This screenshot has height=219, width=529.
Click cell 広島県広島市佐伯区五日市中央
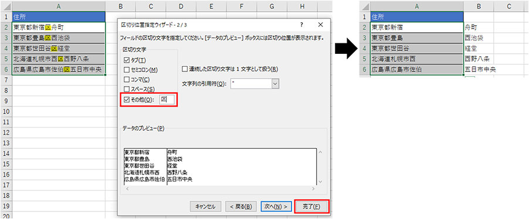(x=59, y=69)
